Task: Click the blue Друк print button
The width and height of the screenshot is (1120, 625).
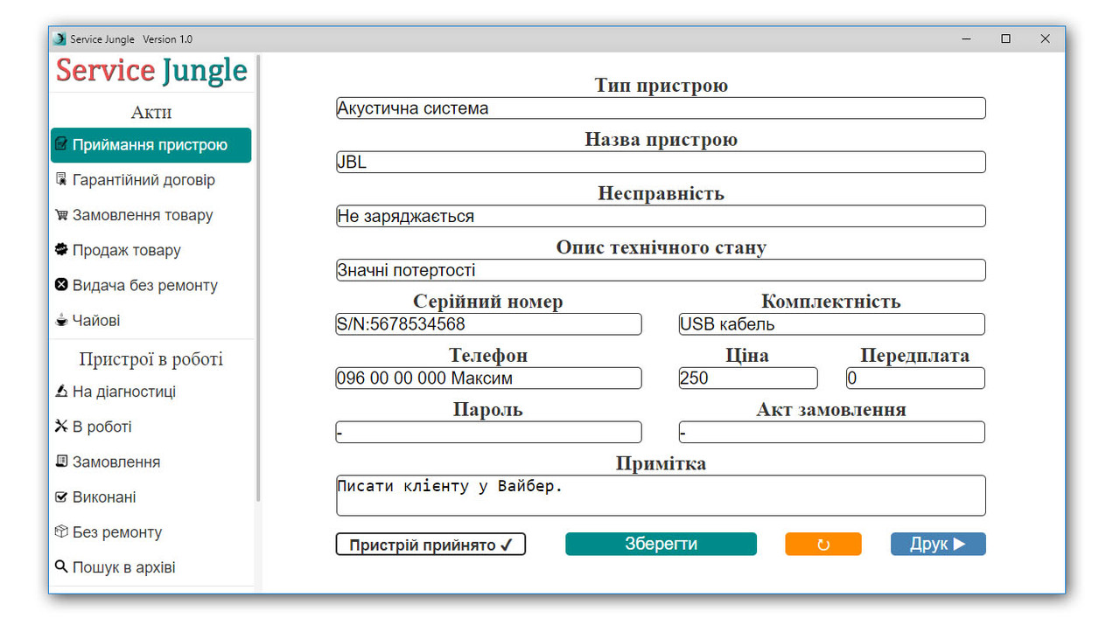Action: click(x=938, y=544)
